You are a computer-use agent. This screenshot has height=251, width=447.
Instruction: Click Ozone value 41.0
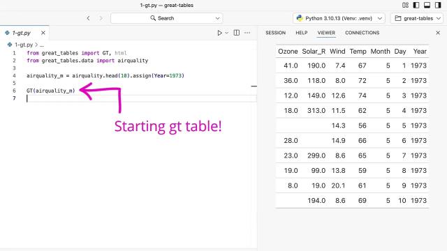tap(291, 66)
